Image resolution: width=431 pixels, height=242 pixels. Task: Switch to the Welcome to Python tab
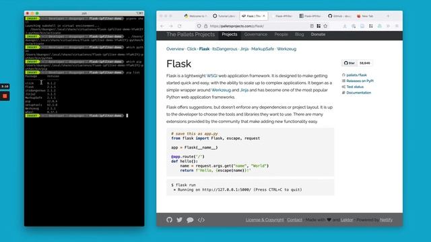point(195,16)
